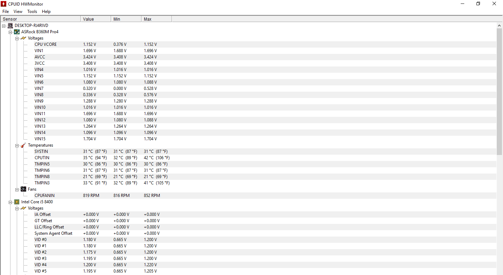Select the VIN8 sensor row
The height and width of the screenshot is (275, 503).
click(265, 95)
